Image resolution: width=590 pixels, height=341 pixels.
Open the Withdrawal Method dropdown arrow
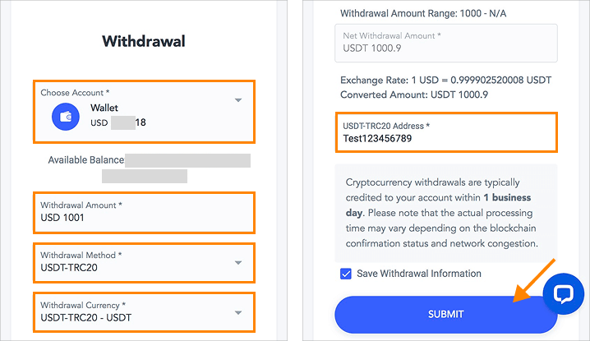pos(238,263)
